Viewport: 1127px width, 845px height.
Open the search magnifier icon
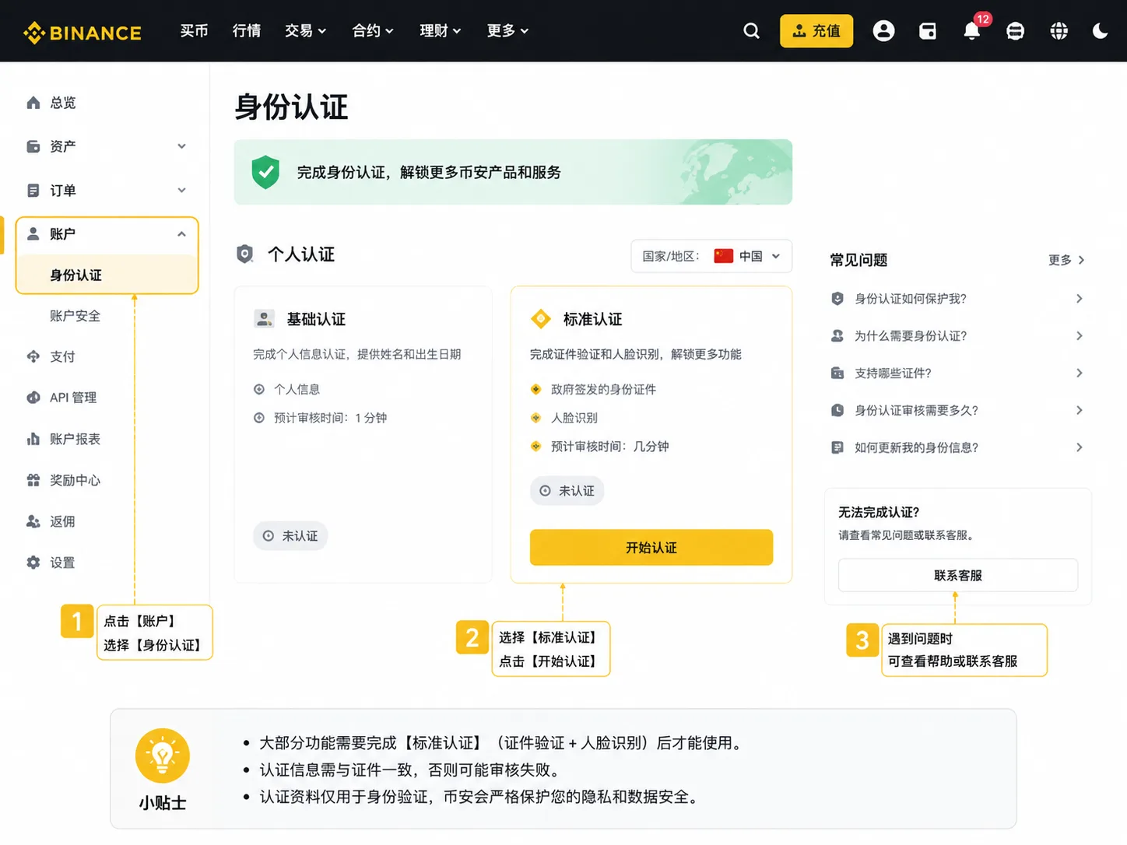click(x=751, y=31)
